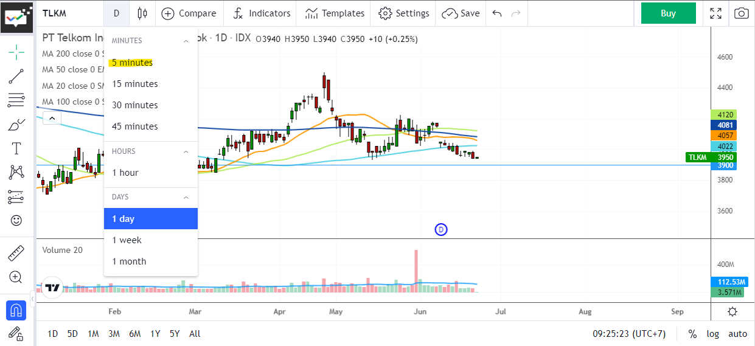Toggle magnet mode for drawings
The width and height of the screenshot is (755, 346).
click(16, 310)
